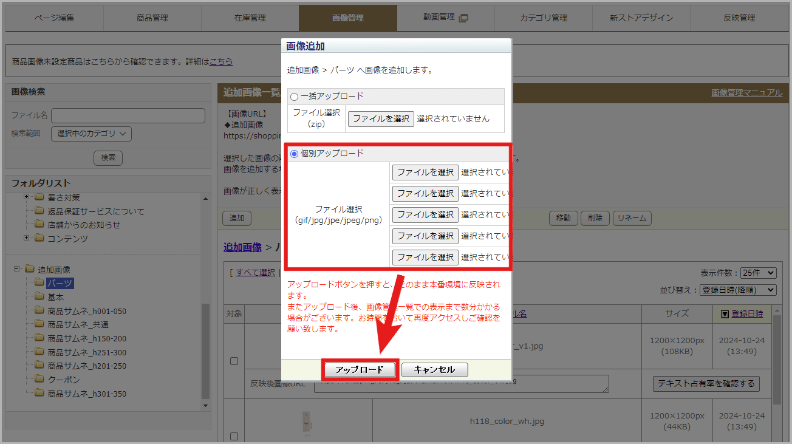This screenshot has height=444, width=792.
Task: Open the 表示件数 dropdown
Action: click(x=758, y=273)
